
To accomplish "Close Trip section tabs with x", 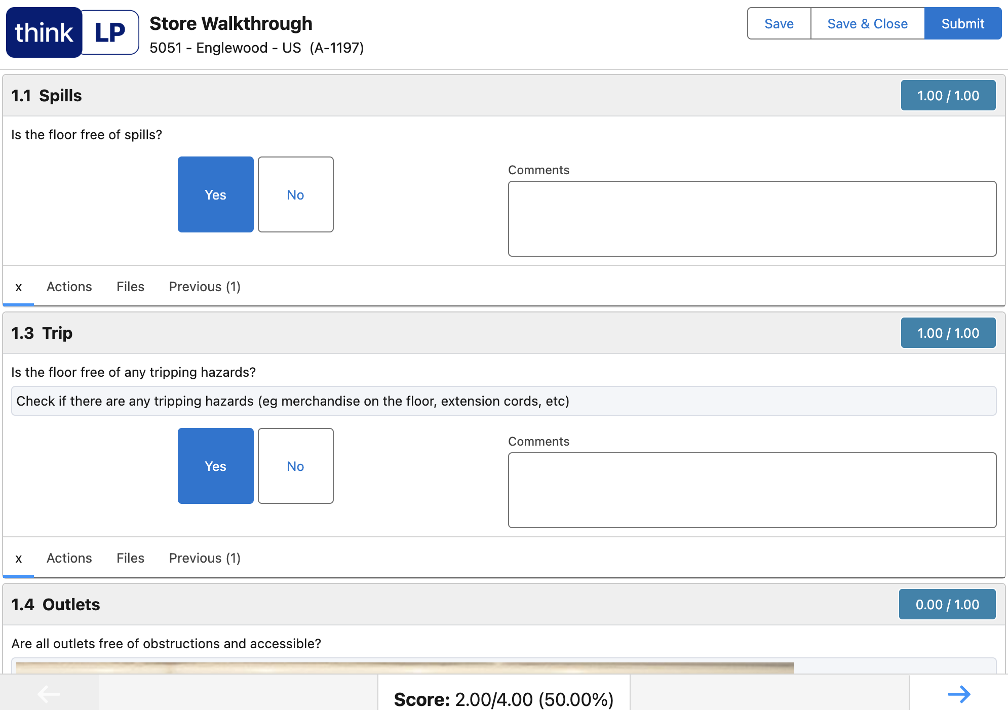I will click(19, 559).
